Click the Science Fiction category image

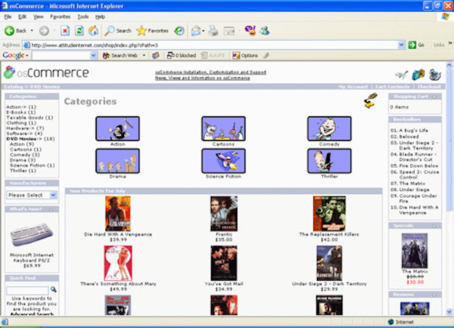pos(223,161)
